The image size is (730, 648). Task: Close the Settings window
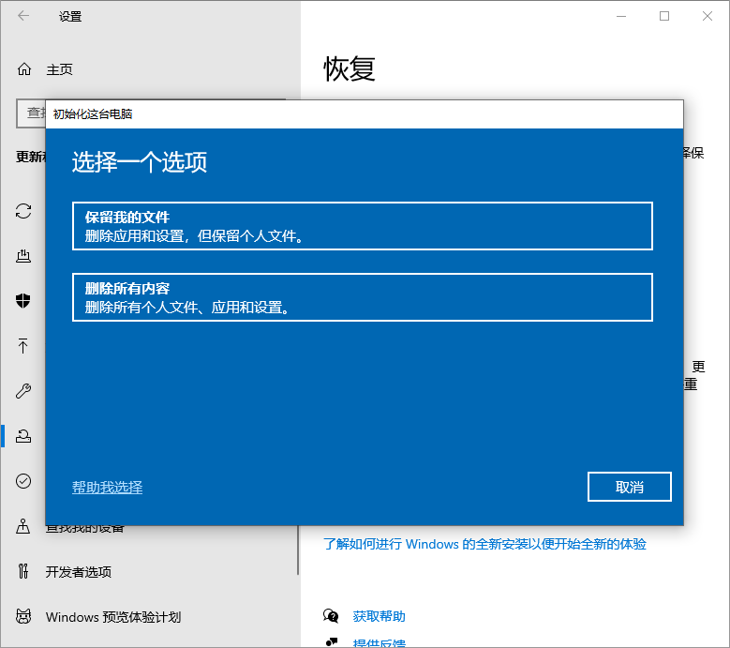coord(708,16)
